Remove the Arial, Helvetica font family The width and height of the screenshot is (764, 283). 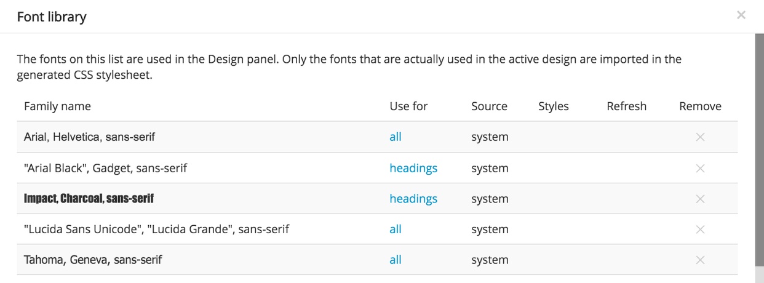(x=699, y=137)
